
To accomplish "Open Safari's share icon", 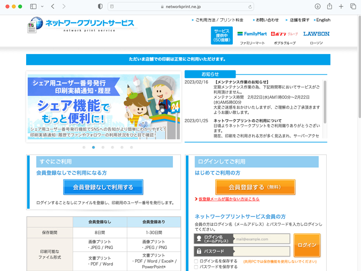I will point(330,7).
